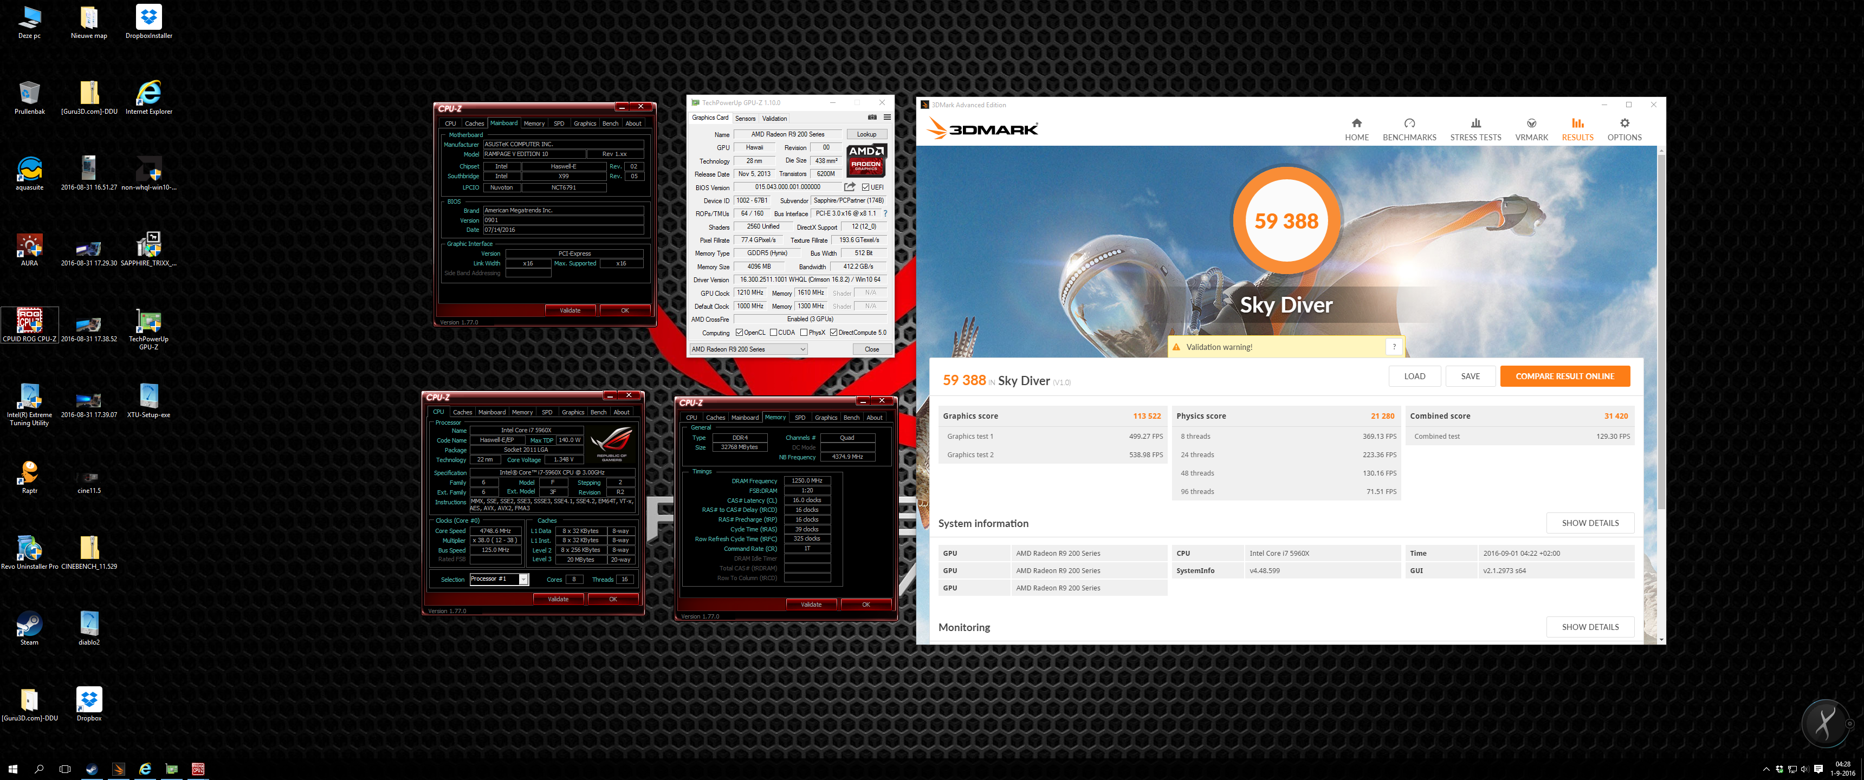1864x780 pixels.
Task: Open TechPowerUp GPU-Z desktop shortcut
Action: (x=148, y=329)
